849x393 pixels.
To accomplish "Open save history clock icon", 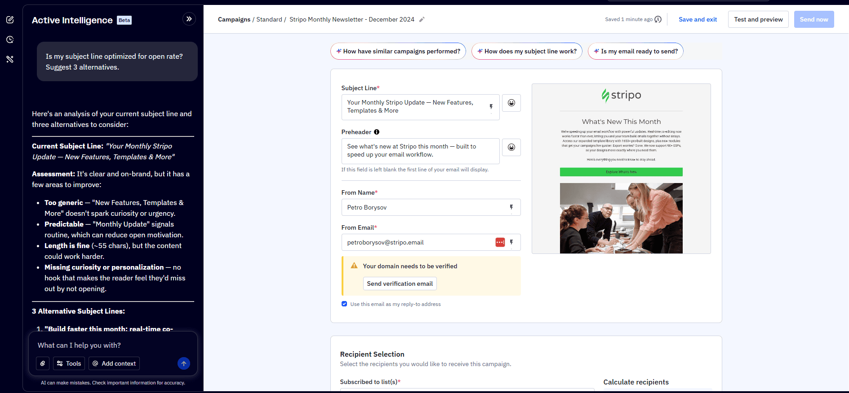I will pyautogui.click(x=658, y=19).
